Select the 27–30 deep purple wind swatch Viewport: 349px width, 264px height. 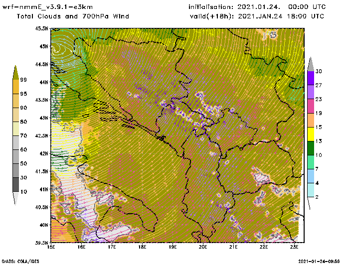pyautogui.click(x=311, y=78)
